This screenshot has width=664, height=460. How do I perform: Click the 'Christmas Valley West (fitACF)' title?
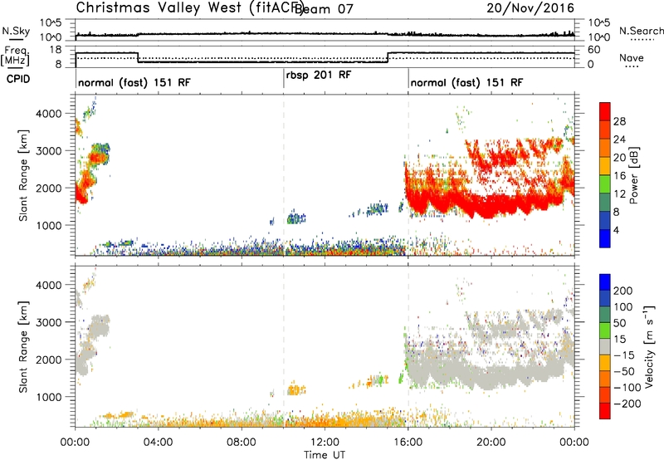(189, 8)
